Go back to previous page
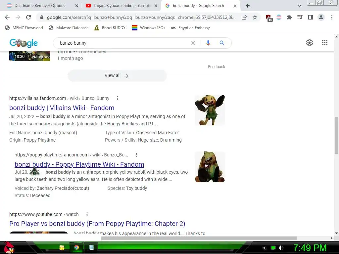 coord(7,17)
